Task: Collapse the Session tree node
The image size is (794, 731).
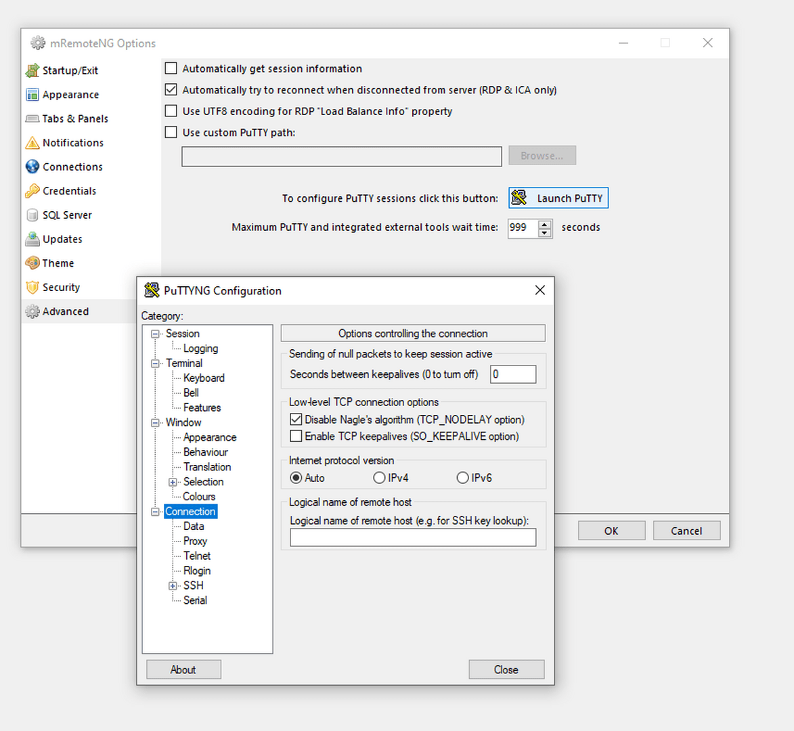Action: pos(155,334)
